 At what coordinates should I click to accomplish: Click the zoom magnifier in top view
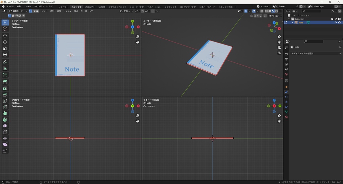pyautogui.click(x=137, y=37)
